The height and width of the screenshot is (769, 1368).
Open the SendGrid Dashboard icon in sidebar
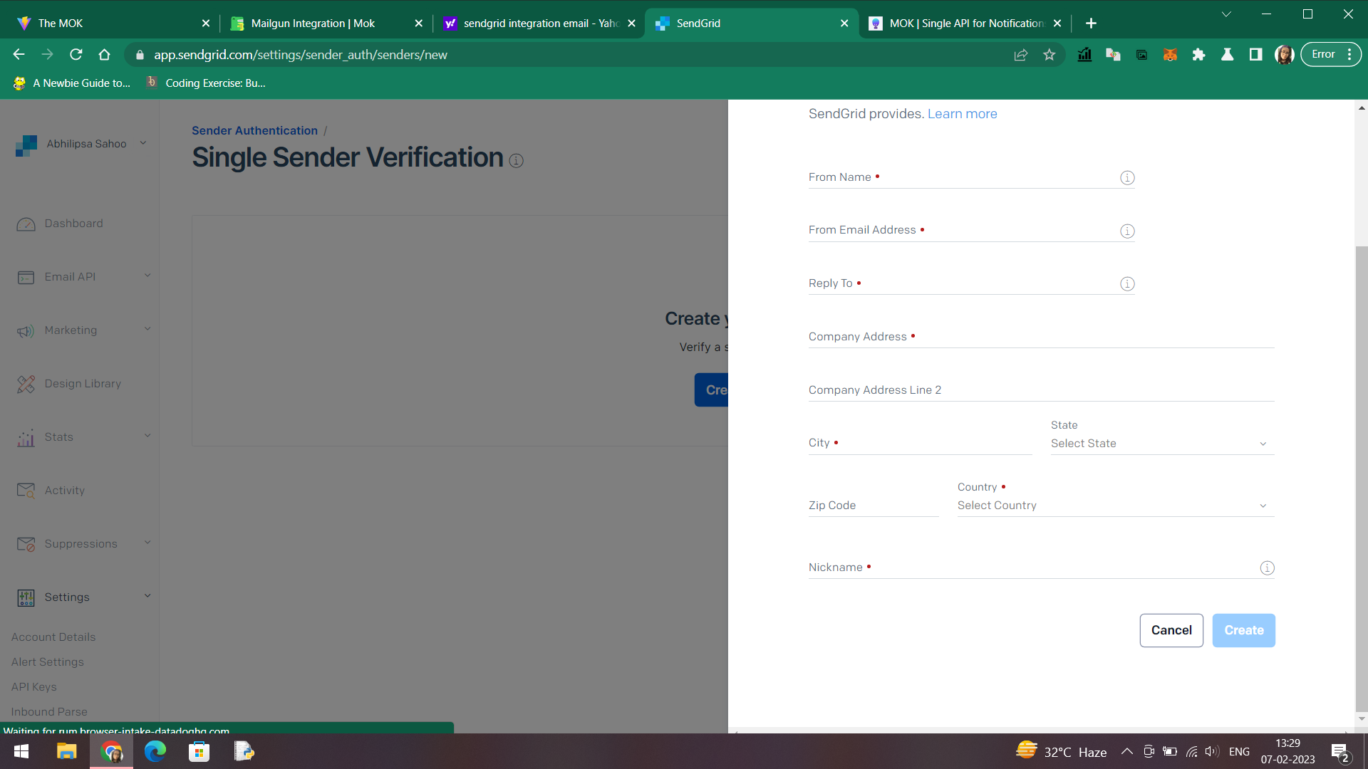(x=26, y=224)
